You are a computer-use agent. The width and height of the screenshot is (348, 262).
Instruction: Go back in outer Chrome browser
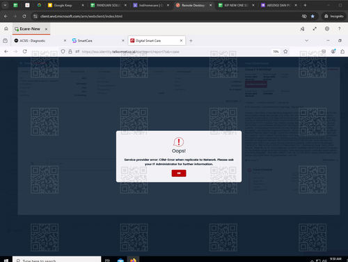coord(6,16)
